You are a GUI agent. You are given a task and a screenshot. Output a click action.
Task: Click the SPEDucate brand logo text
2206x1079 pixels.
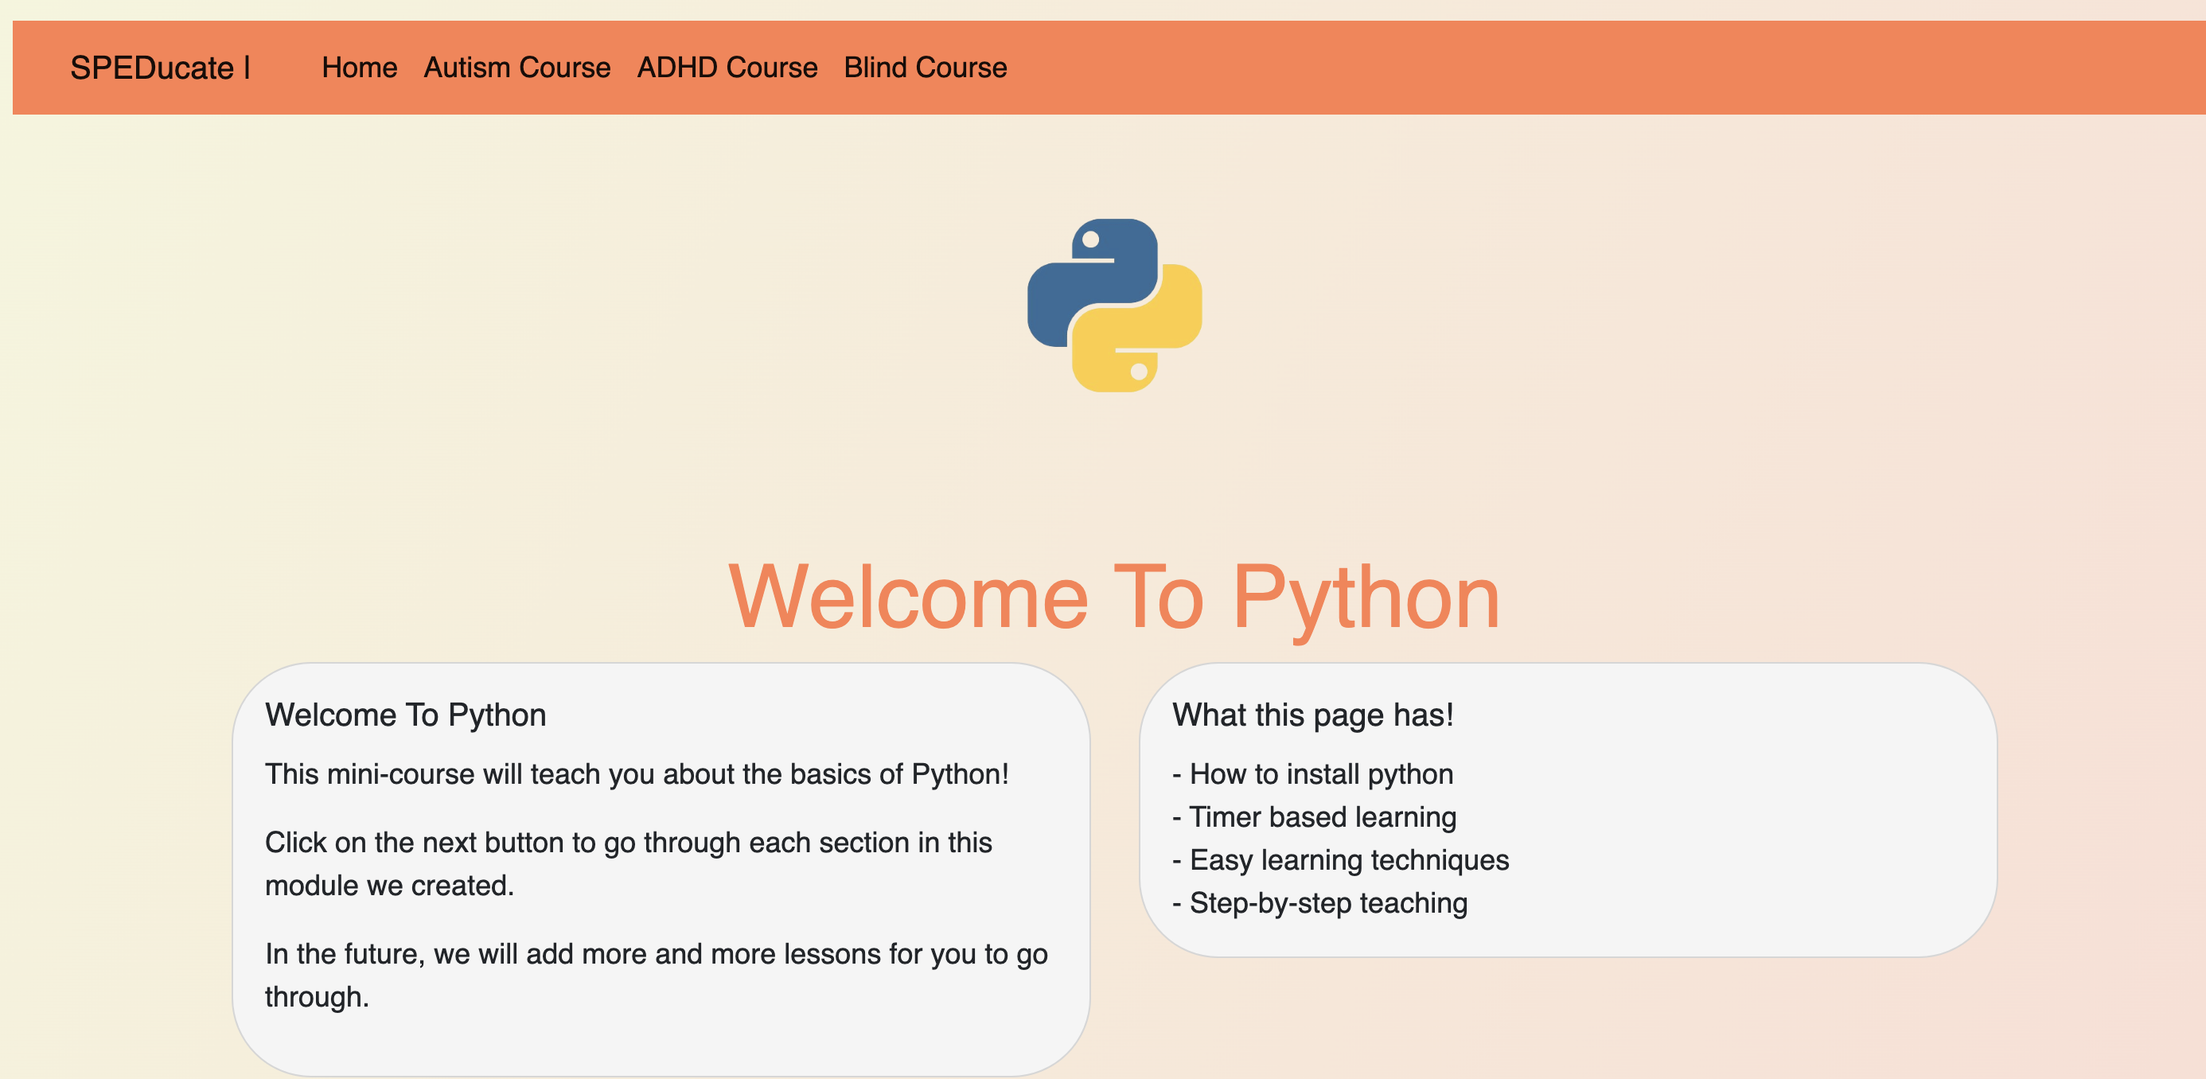click(x=151, y=68)
